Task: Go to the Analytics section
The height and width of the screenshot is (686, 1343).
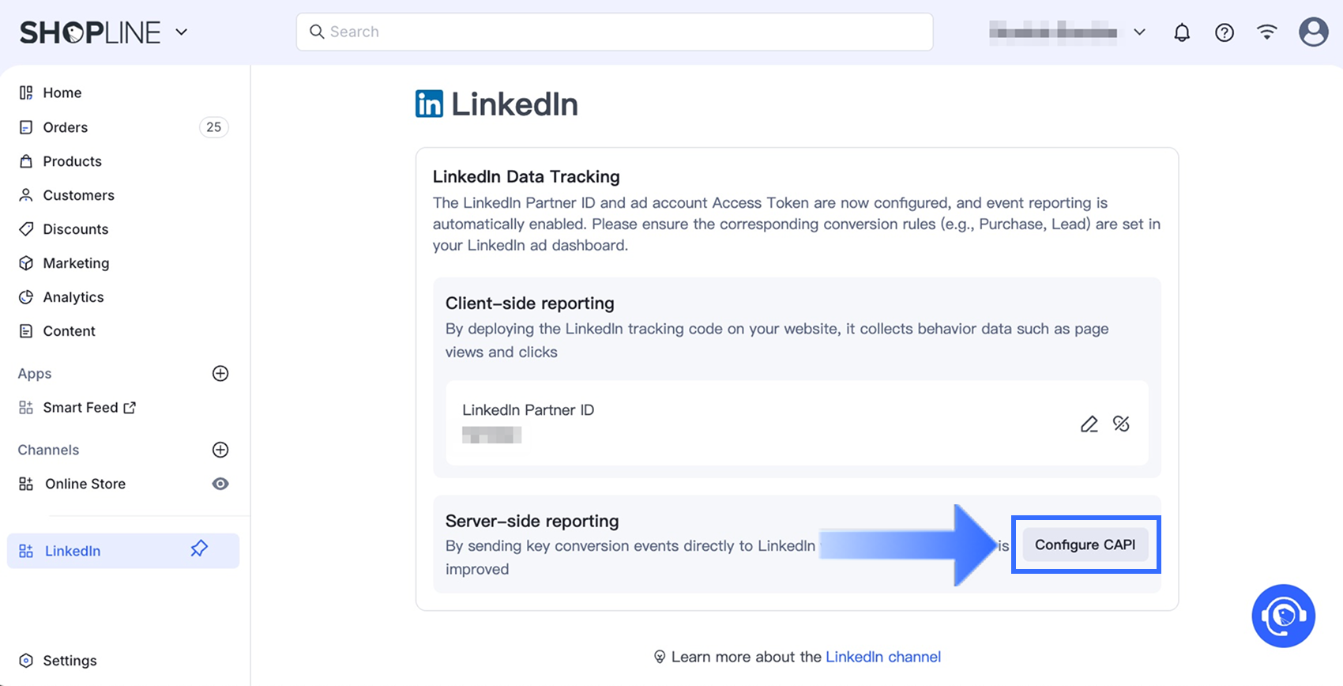Action: (x=73, y=297)
